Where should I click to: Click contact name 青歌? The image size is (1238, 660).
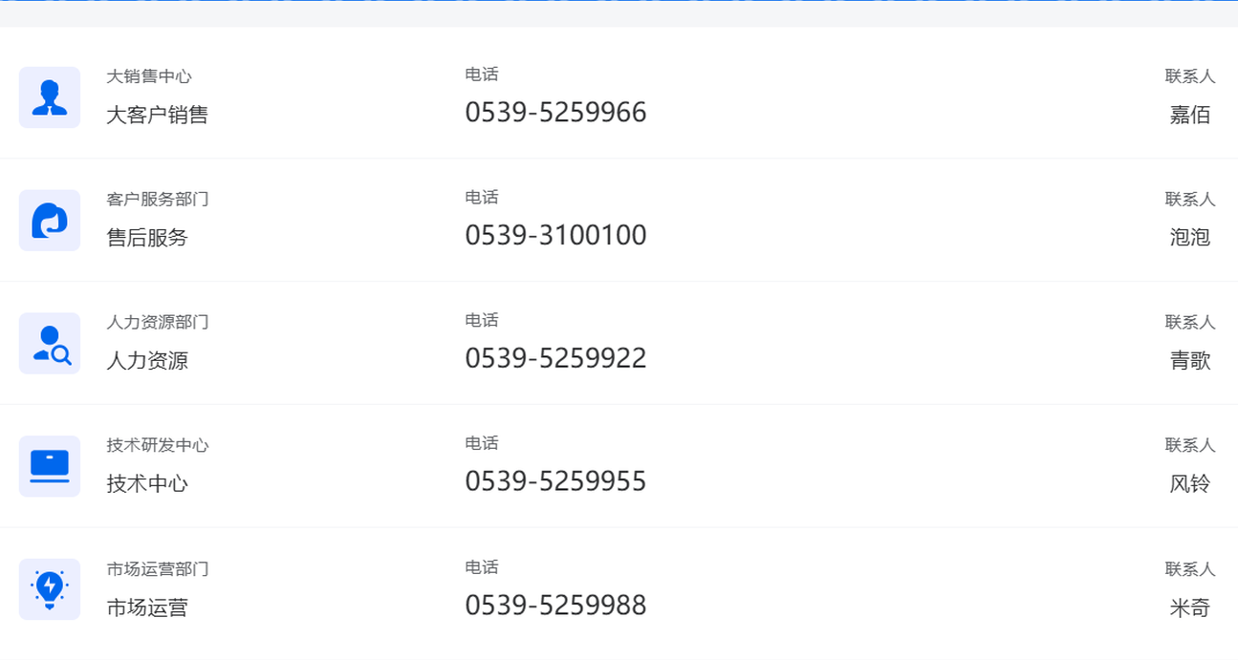point(1189,361)
